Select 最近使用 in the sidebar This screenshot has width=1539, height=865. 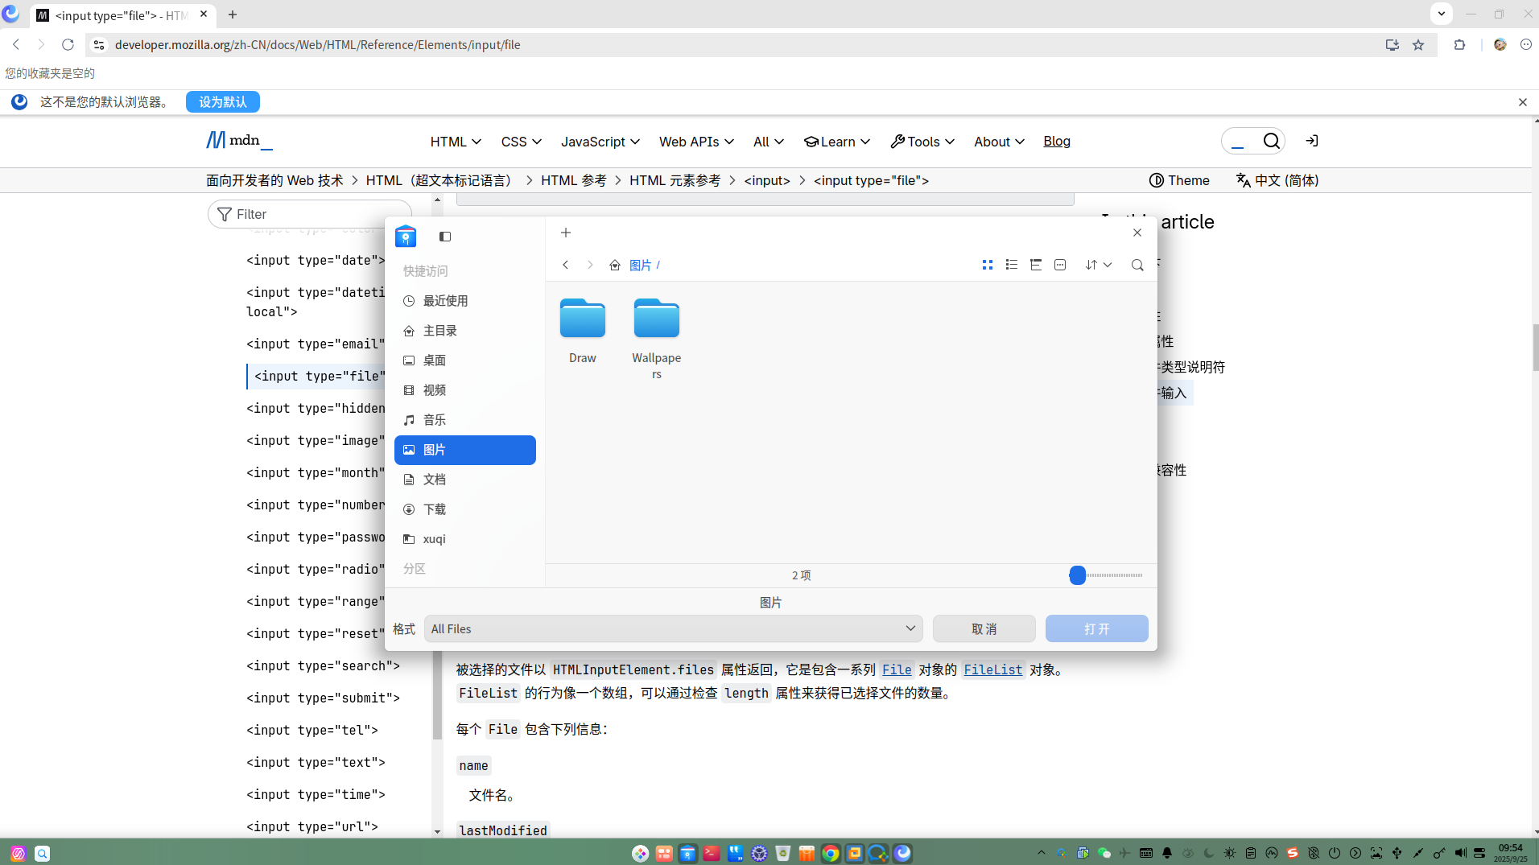click(x=465, y=301)
